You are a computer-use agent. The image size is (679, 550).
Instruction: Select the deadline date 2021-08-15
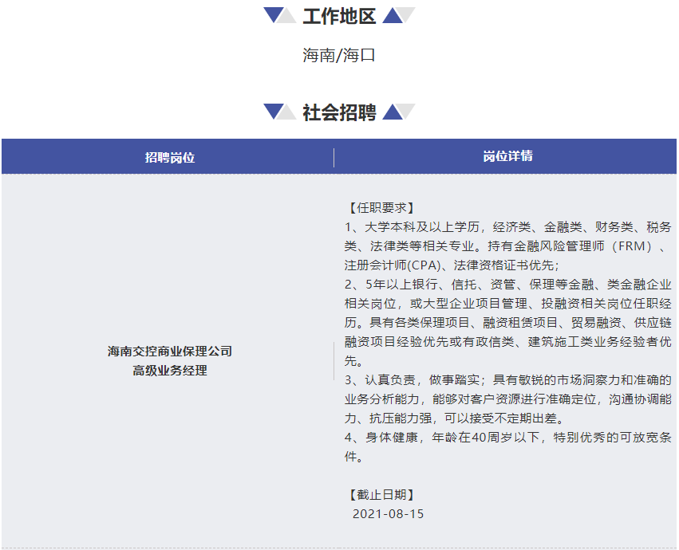(x=388, y=514)
